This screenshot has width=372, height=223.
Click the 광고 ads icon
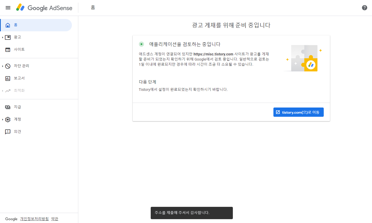coord(8,37)
